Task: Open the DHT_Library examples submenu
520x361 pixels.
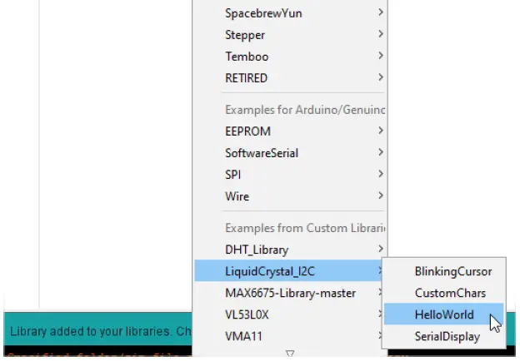Action: pos(290,250)
